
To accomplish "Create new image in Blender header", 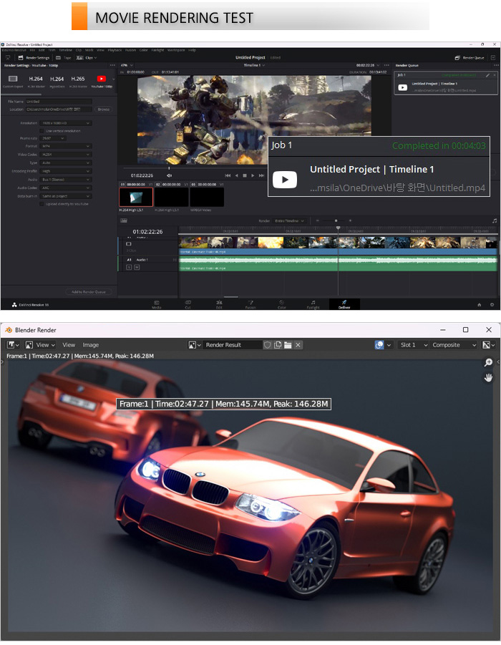I will point(278,345).
